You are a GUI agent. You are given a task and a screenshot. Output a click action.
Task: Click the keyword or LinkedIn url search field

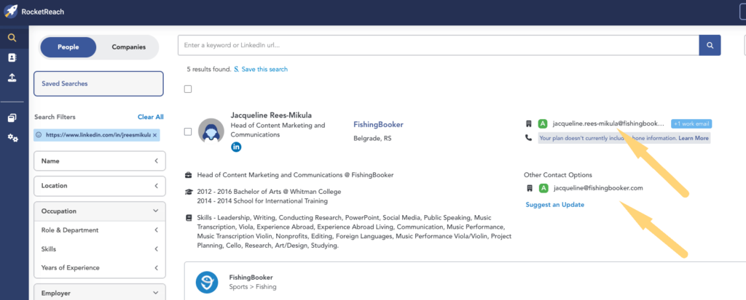pos(437,45)
